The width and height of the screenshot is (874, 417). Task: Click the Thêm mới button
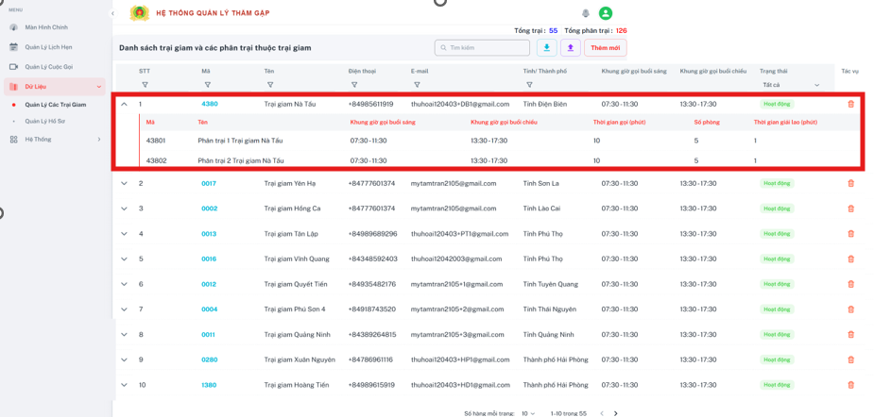(606, 48)
